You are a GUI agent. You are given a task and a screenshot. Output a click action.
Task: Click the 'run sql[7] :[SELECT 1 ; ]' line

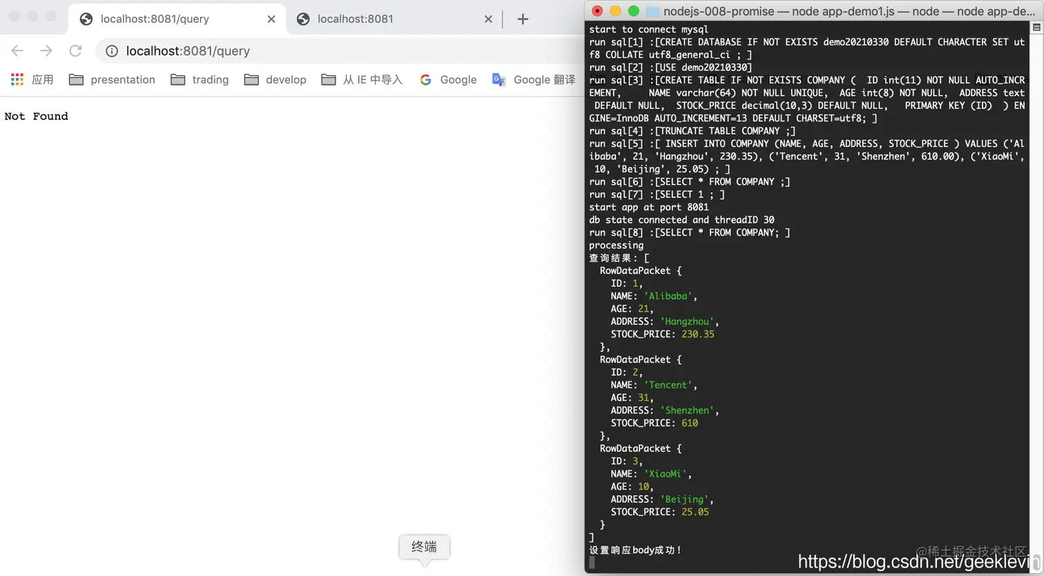(657, 195)
